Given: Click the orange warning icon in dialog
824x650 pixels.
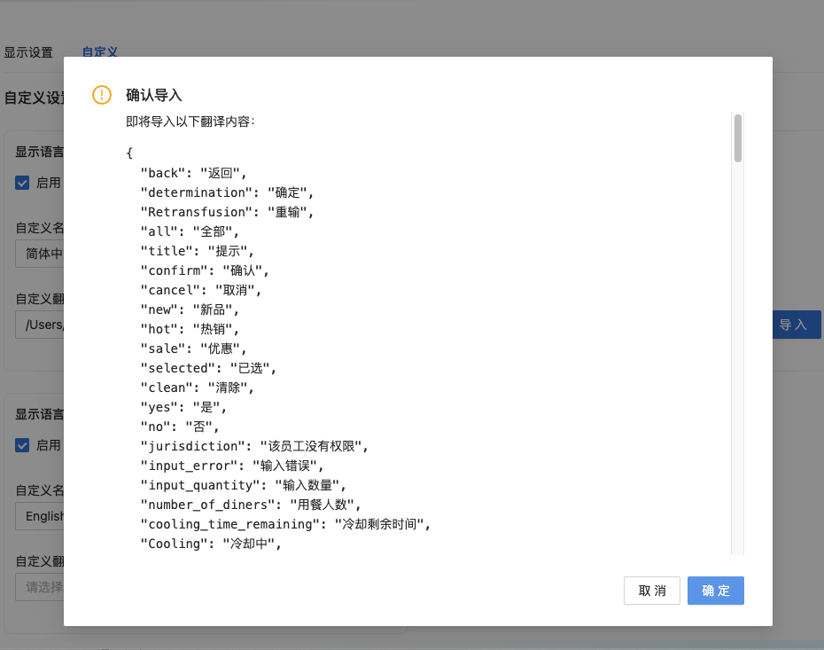Looking at the screenshot, I should [102, 95].
